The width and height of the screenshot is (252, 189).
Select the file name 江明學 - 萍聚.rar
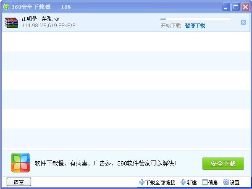40,19
